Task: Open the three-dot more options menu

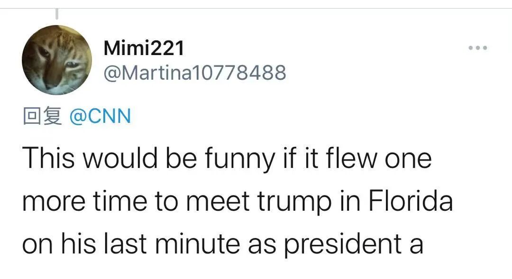Action: point(478,48)
